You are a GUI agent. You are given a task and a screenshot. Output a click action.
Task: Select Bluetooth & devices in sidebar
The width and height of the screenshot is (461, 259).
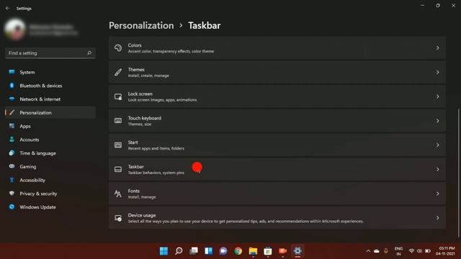point(50,86)
